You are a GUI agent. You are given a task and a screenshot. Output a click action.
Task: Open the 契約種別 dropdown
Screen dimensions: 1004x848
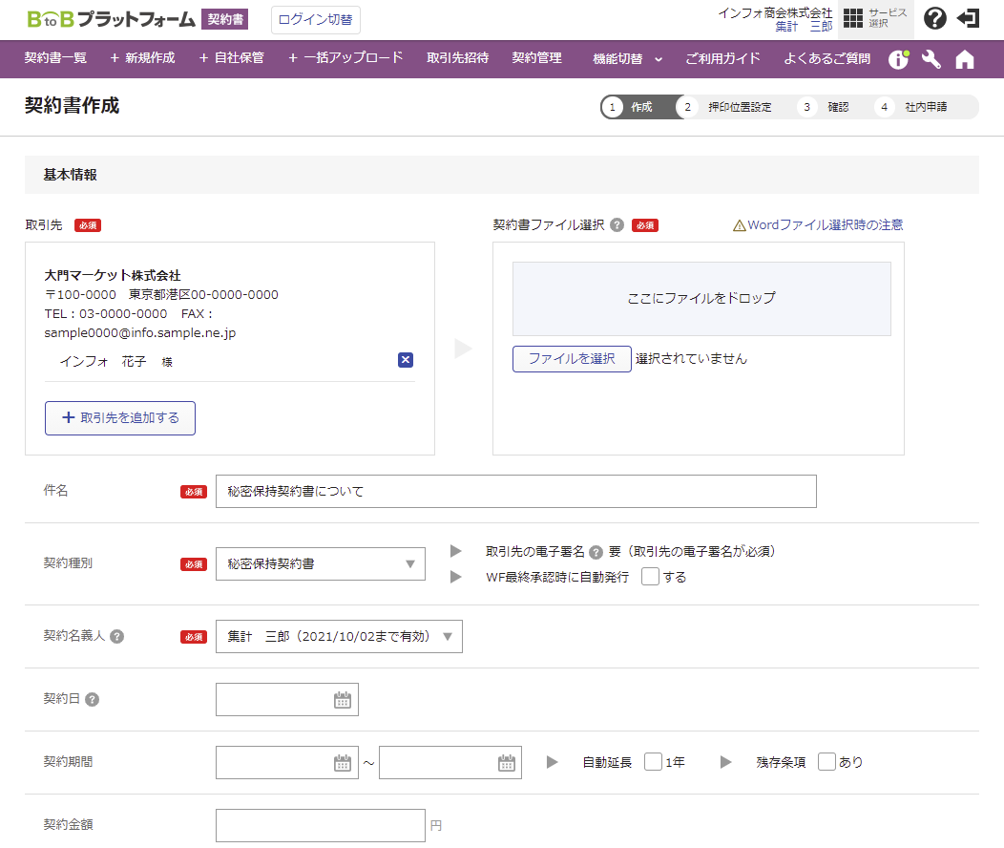(x=321, y=563)
